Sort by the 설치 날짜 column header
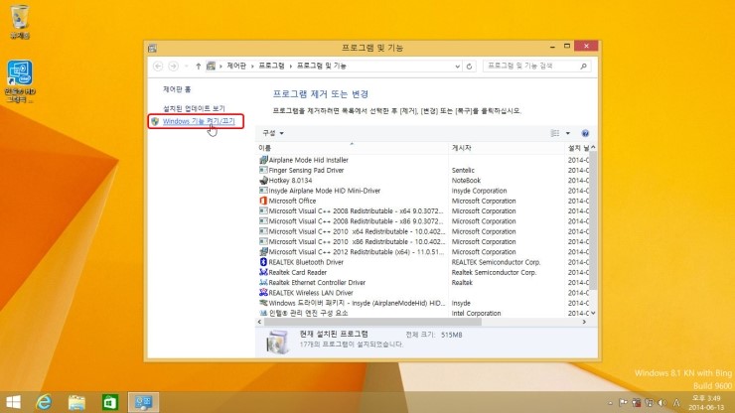Viewport: 735px width, 413px height. [x=577, y=148]
